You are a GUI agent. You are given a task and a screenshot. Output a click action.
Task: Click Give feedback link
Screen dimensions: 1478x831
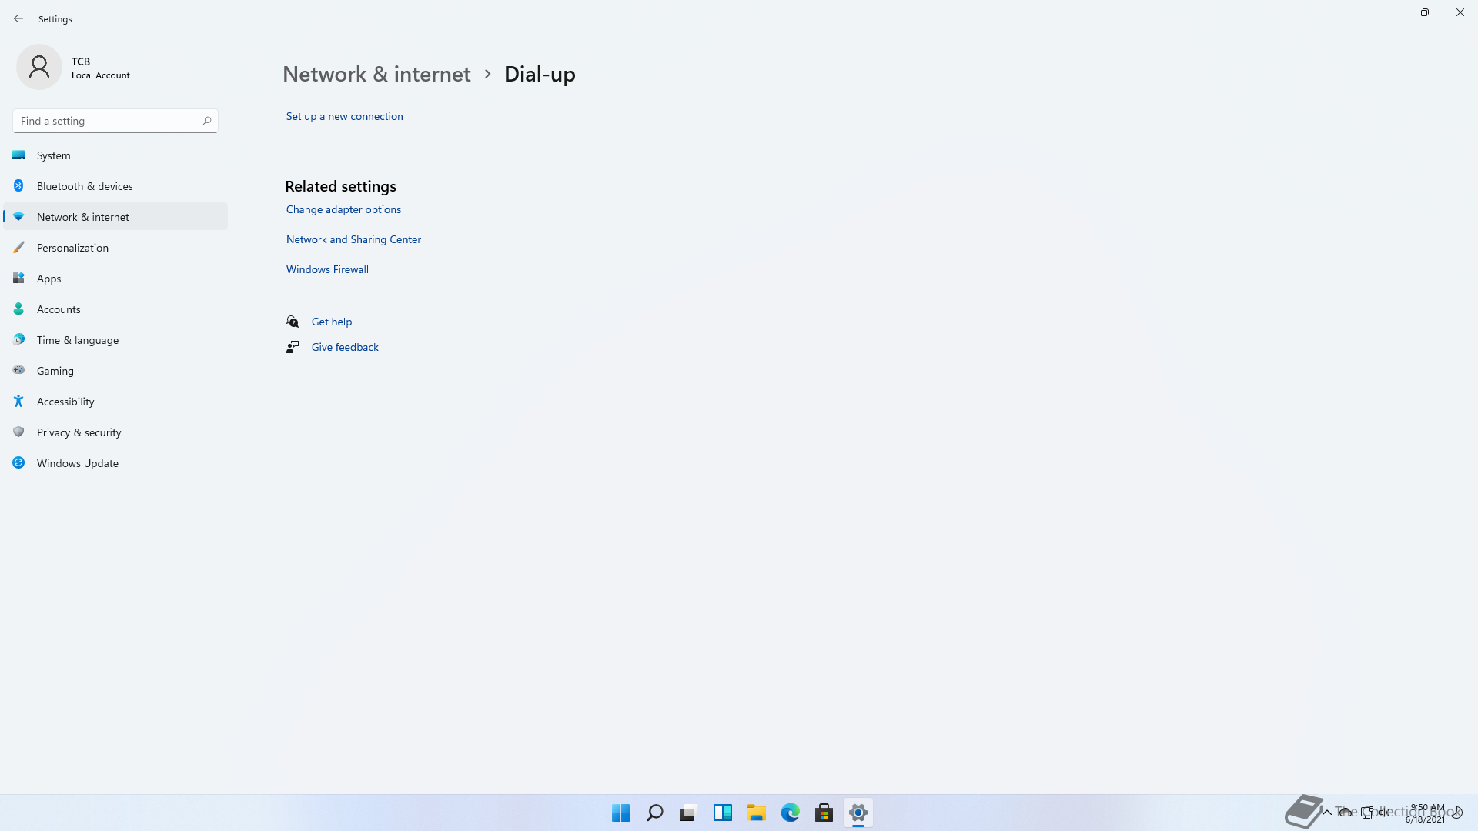pos(345,347)
